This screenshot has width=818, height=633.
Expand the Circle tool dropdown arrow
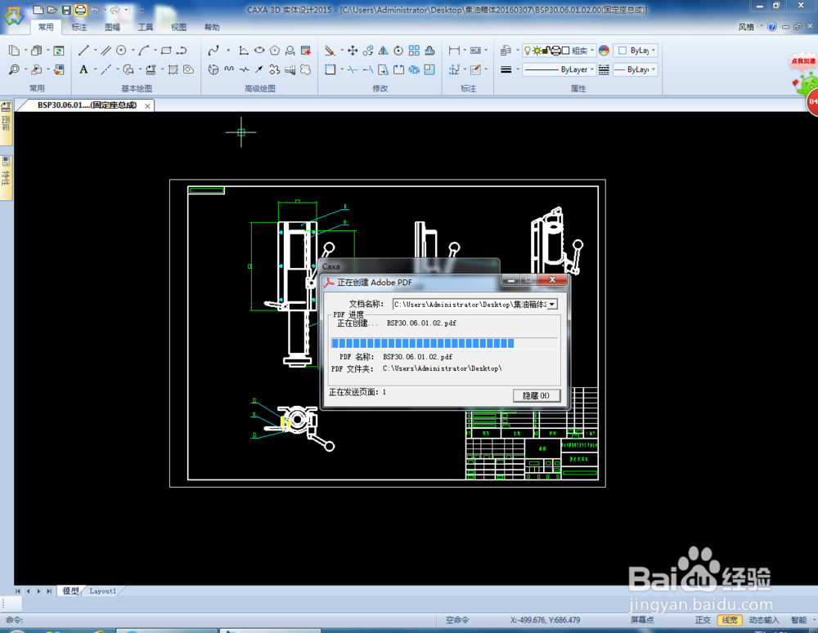coord(133,51)
